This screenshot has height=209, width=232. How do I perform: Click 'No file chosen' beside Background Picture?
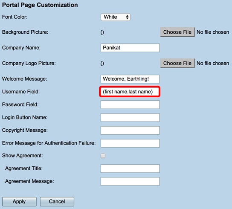pyautogui.click(x=213, y=32)
